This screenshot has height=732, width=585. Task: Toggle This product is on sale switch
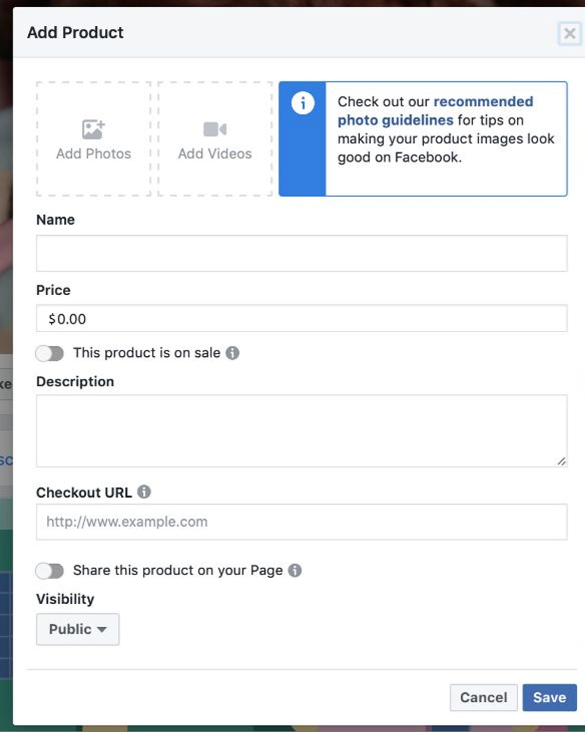coord(49,353)
